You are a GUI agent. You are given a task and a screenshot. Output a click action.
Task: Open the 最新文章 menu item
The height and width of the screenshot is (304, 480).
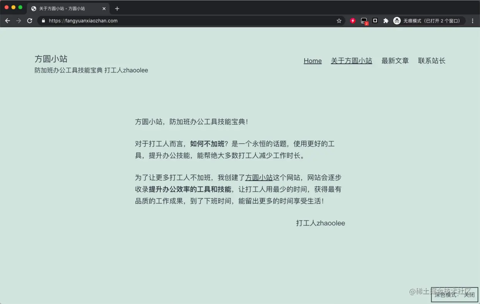[395, 61]
